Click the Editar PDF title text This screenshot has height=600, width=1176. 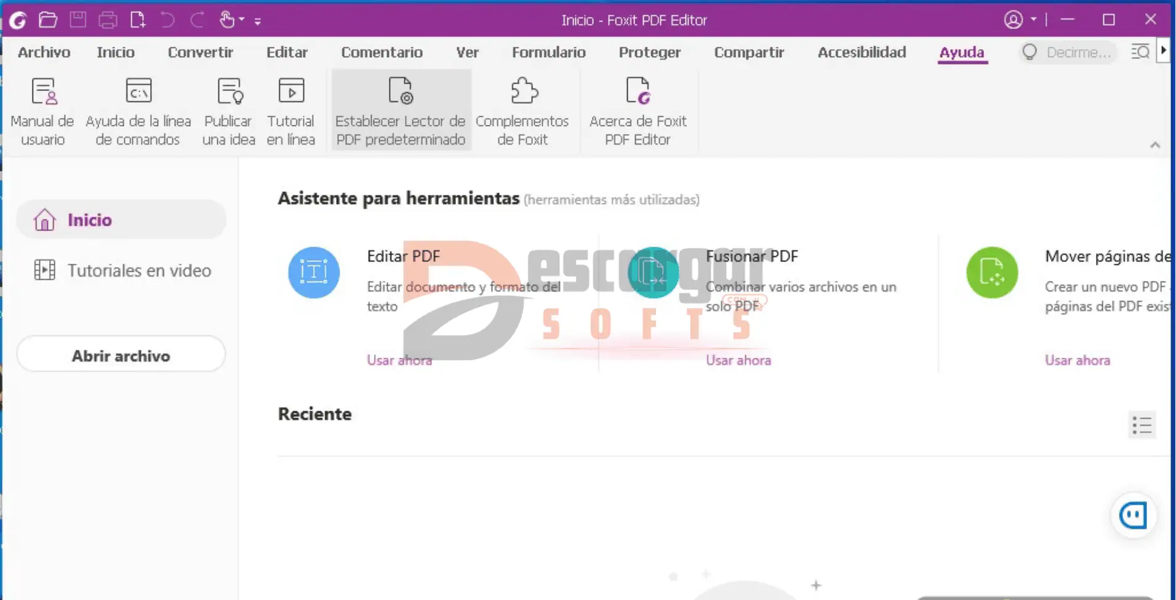(404, 256)
